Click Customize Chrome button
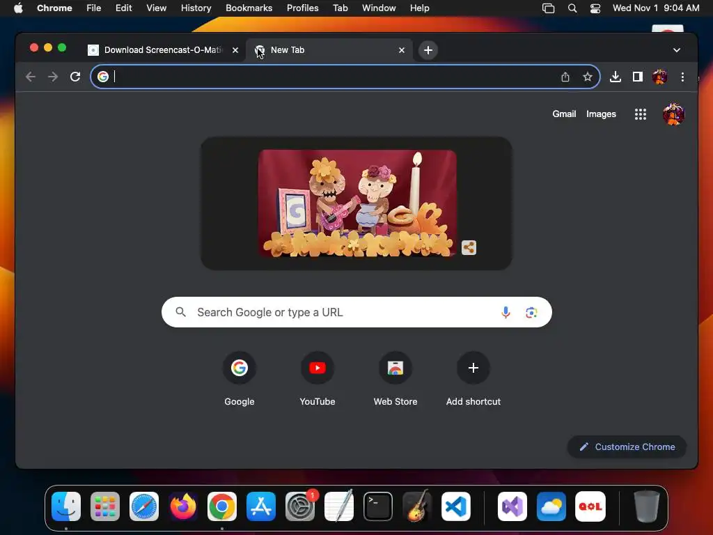 click(627, 447)
